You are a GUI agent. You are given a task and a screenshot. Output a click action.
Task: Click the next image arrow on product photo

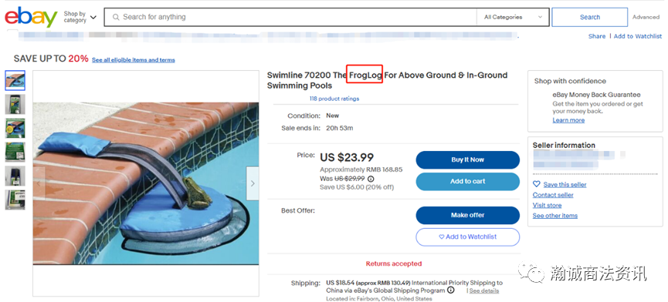pos(253,183)
